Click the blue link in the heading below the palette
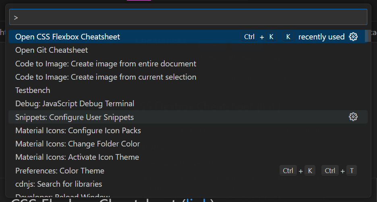This screenshot has width=377, height=202. (x=198, y=200)
